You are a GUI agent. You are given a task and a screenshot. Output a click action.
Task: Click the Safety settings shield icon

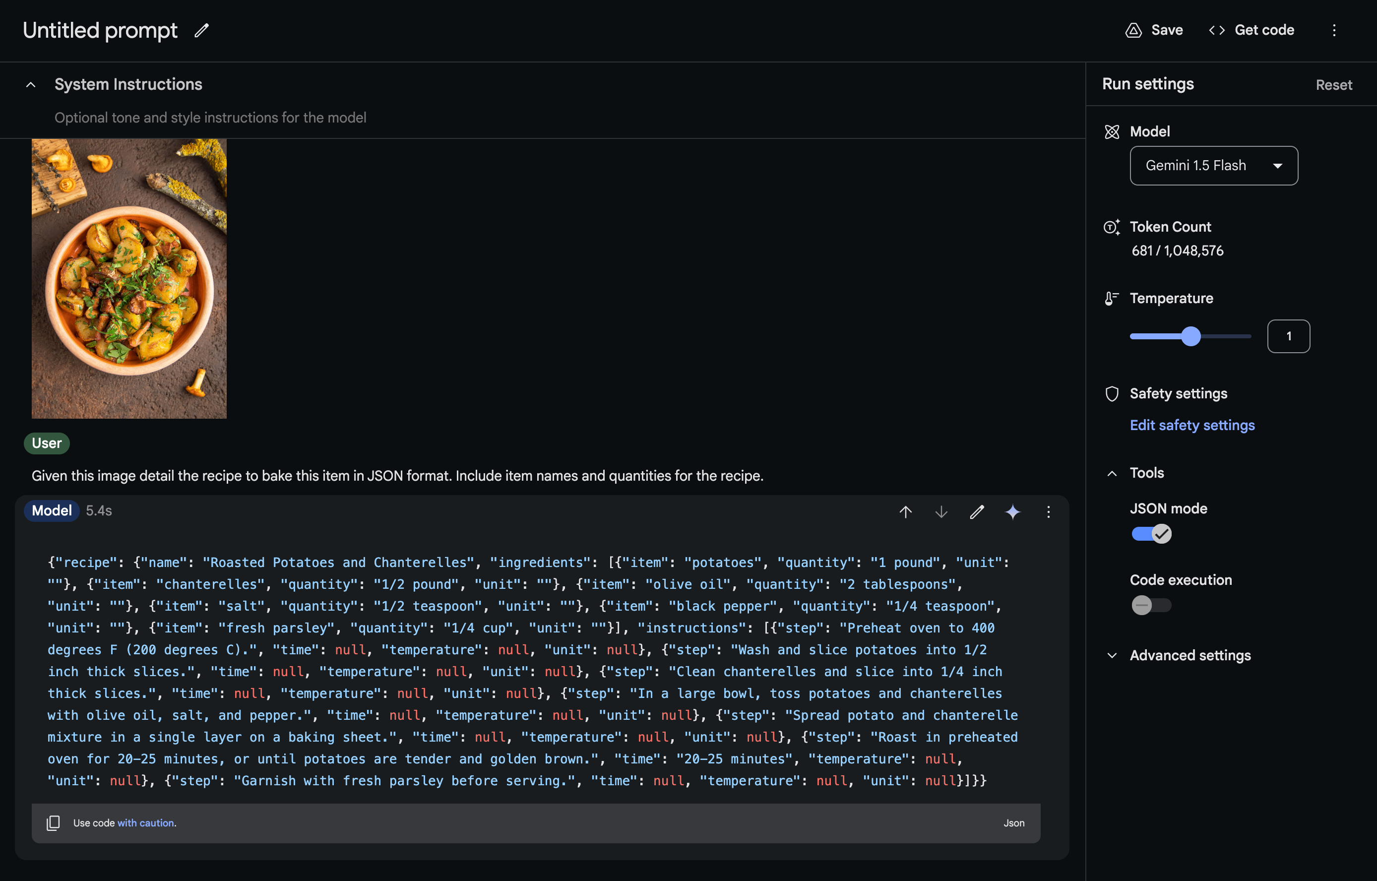pyautogui.click(x=1112, y=393)
